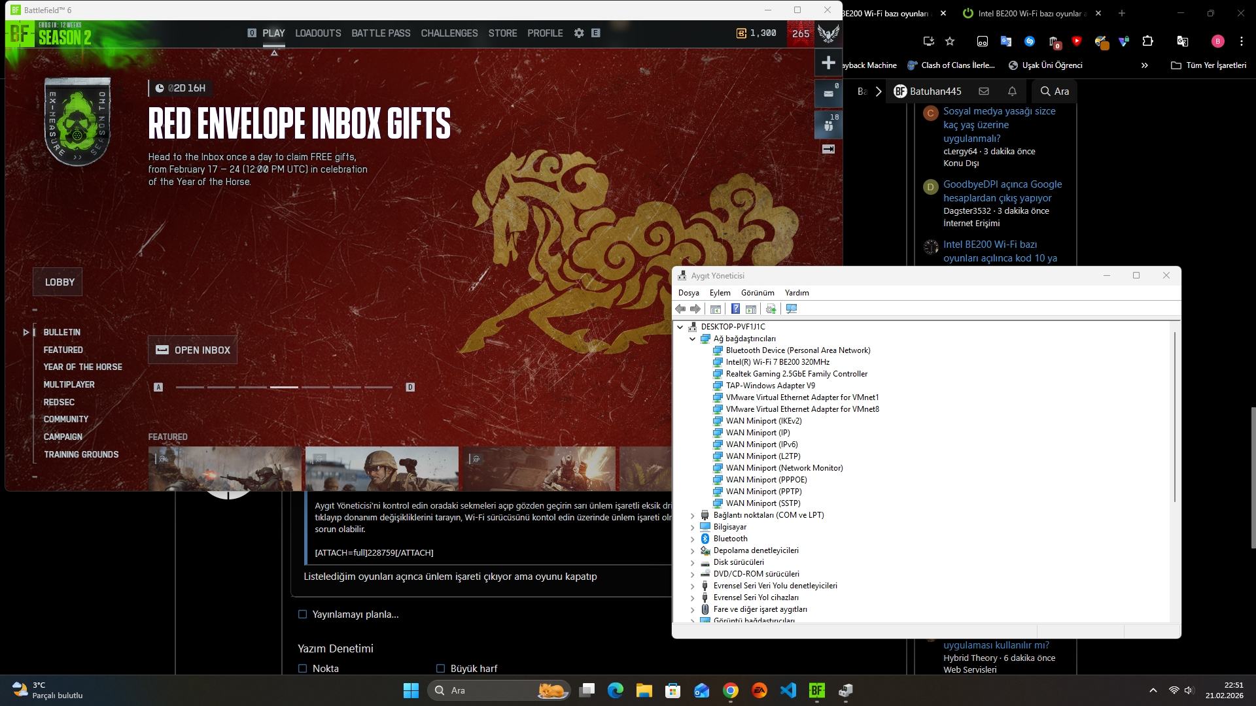This screenshot has width=1256, height=706.
Task: Open Battlefield settings gear icon
Action: click(x=579, y=33)
